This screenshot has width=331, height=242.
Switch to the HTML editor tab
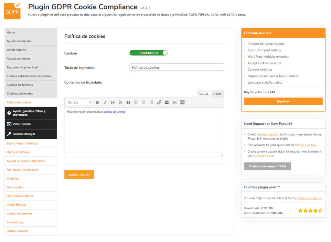217,94
